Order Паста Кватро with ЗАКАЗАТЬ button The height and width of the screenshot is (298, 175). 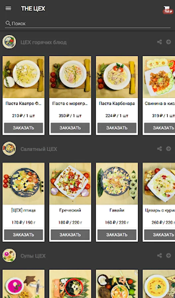[x=24, y=128]
